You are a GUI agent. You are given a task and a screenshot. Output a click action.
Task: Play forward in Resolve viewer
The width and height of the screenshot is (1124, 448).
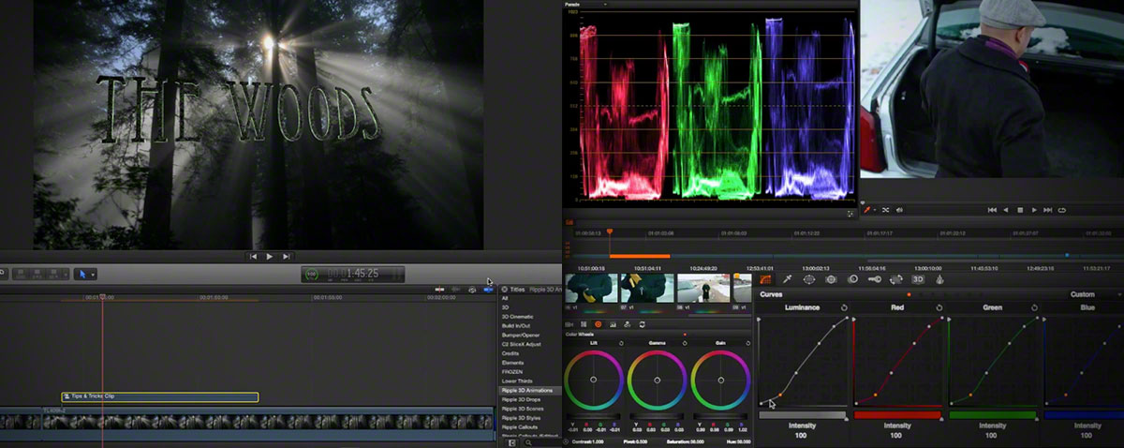point(1034,210)
